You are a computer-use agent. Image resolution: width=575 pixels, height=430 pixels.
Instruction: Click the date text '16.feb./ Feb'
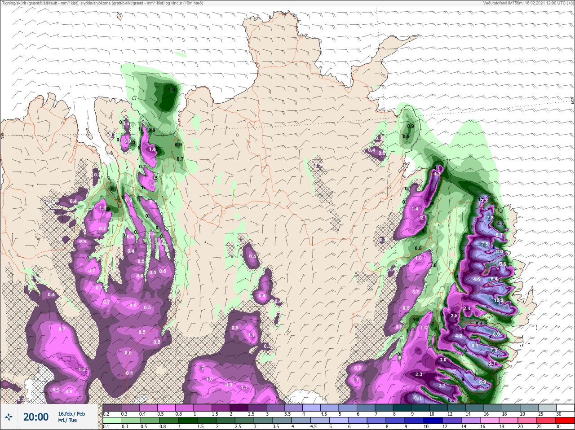[71, 413]
